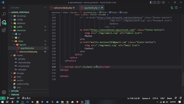Open app.blade.php in the explorer tree
The width and height of the screenshot is (184, 104).
tap(27, 48)
